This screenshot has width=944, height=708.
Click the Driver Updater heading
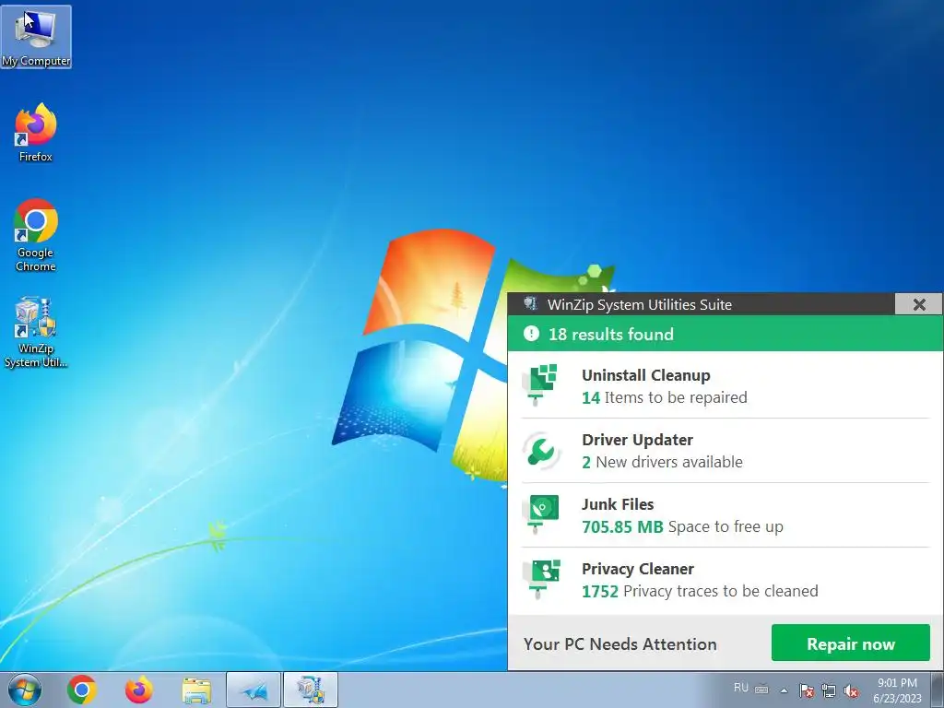(x=638, y=440)
